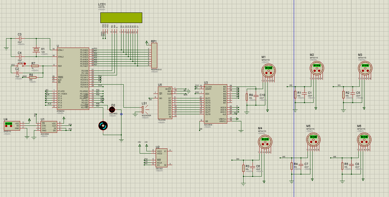Screen dimensions: 389x197
Task: Select resistor R1 below sensor M2
Action: click(x=295, y=95)
